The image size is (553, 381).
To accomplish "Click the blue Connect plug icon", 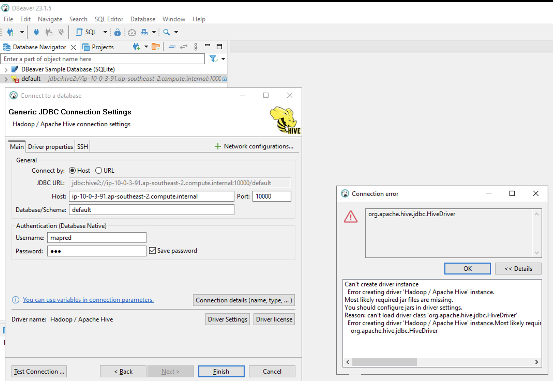I will pos(36,32).
